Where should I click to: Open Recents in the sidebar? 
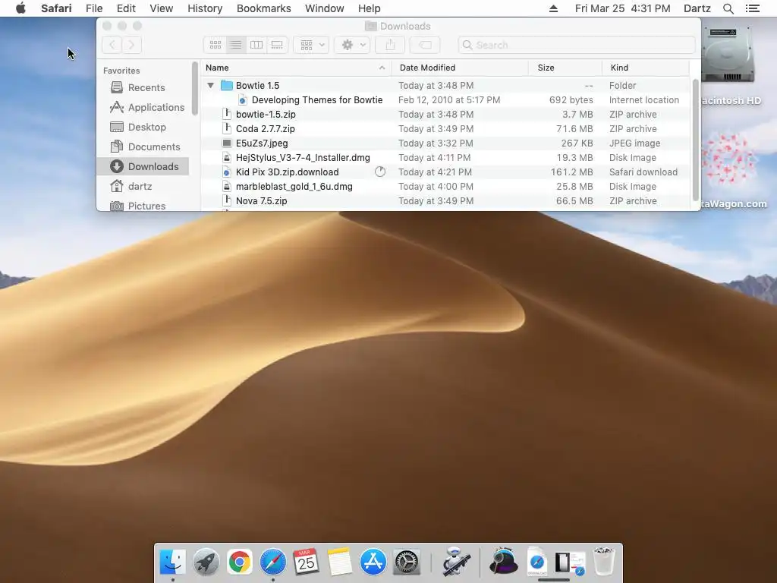(x=143, y=88)
